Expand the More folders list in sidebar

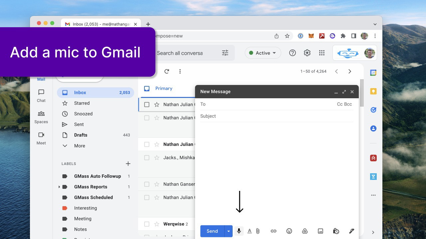point(80,146)
